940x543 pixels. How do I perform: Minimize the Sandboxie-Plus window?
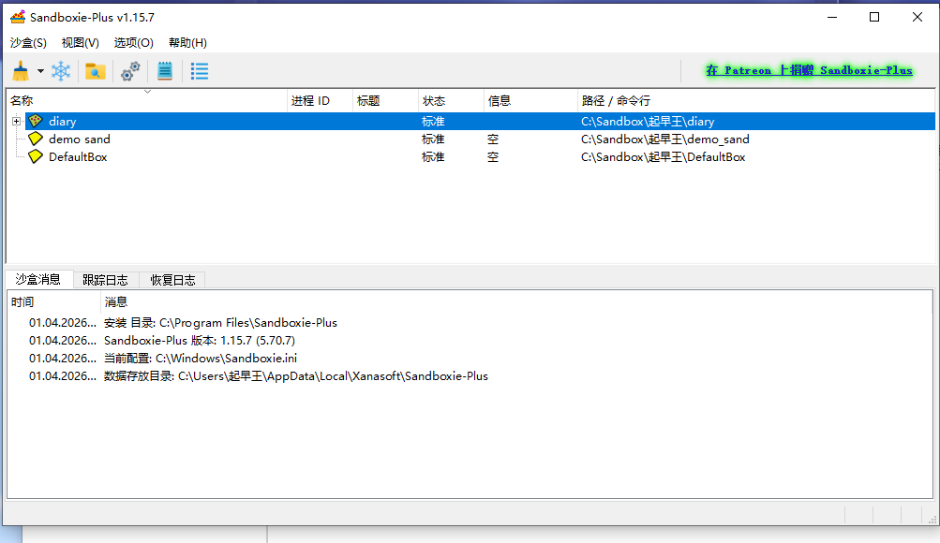tap(832, 18)
